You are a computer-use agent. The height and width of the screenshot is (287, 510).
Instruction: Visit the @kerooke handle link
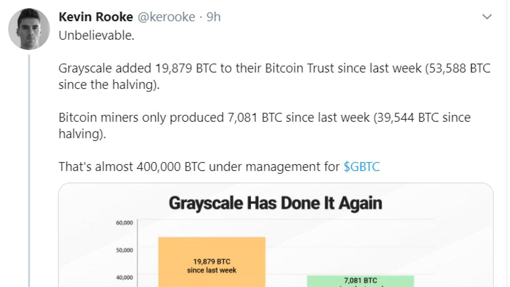[166, 17]
